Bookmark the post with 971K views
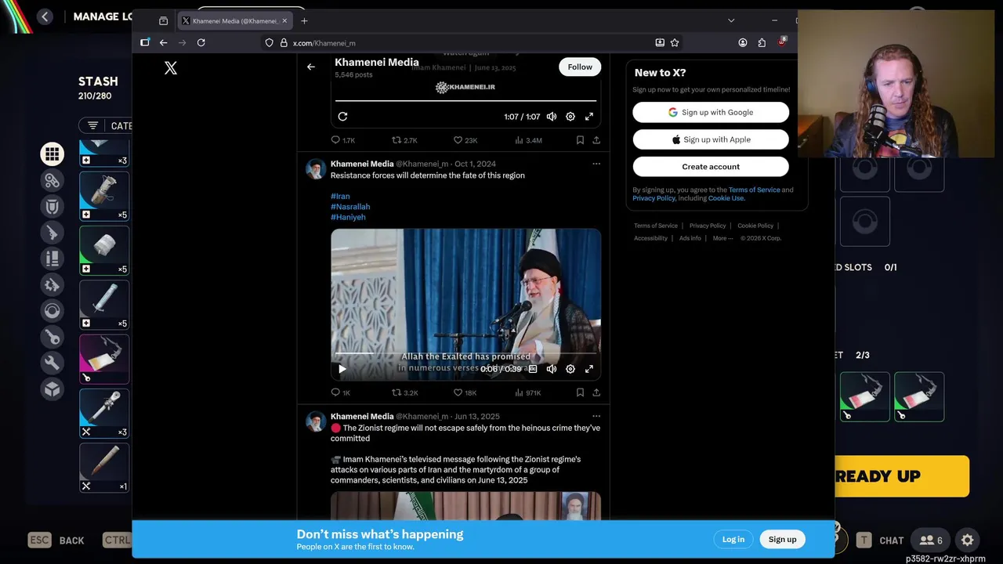The width and height of the screenshot is (1003, 564). coord(580,392)
